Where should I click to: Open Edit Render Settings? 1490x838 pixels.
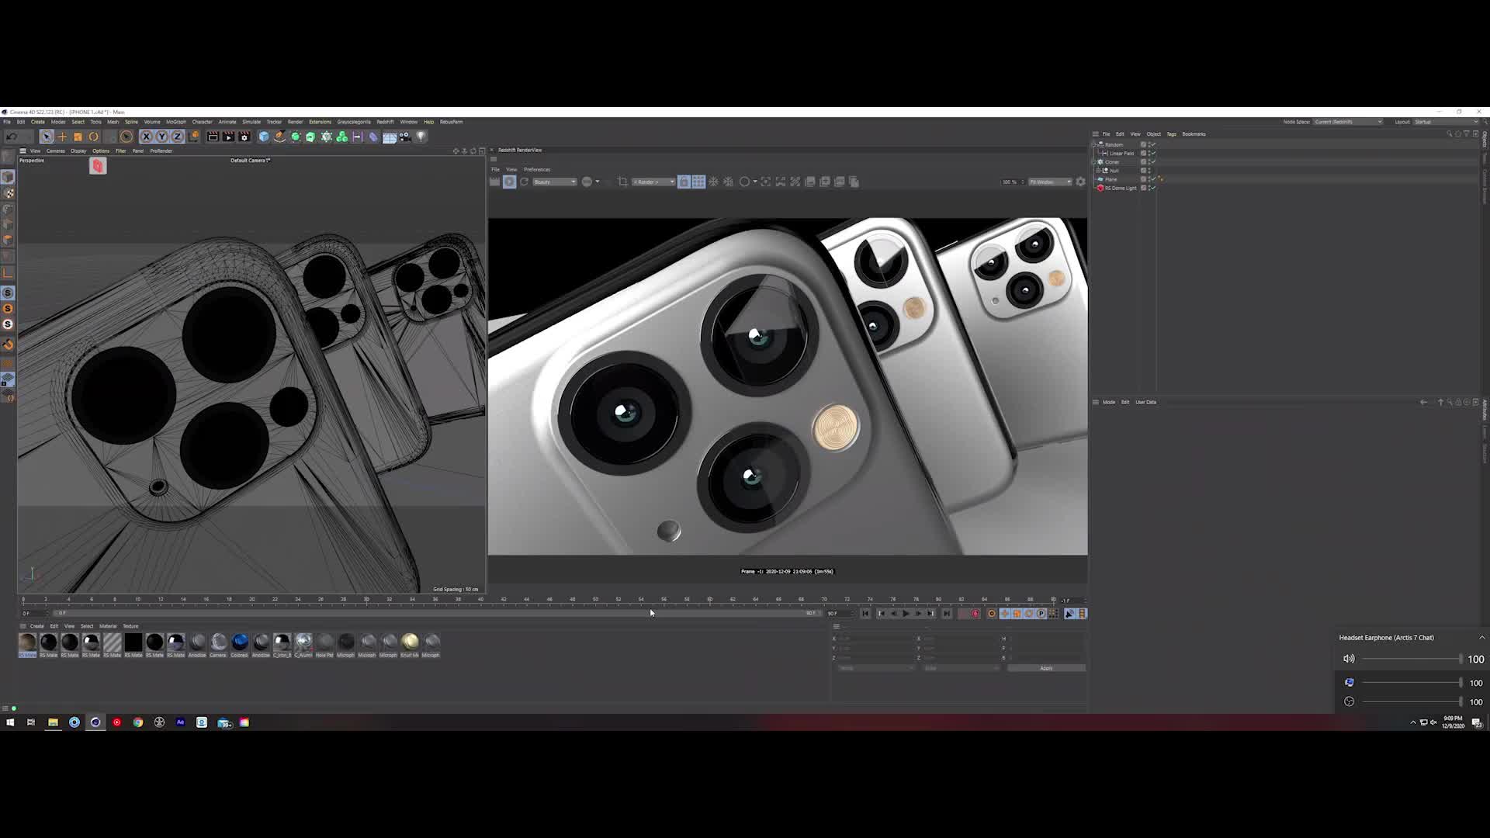click(x=244, y=137)
